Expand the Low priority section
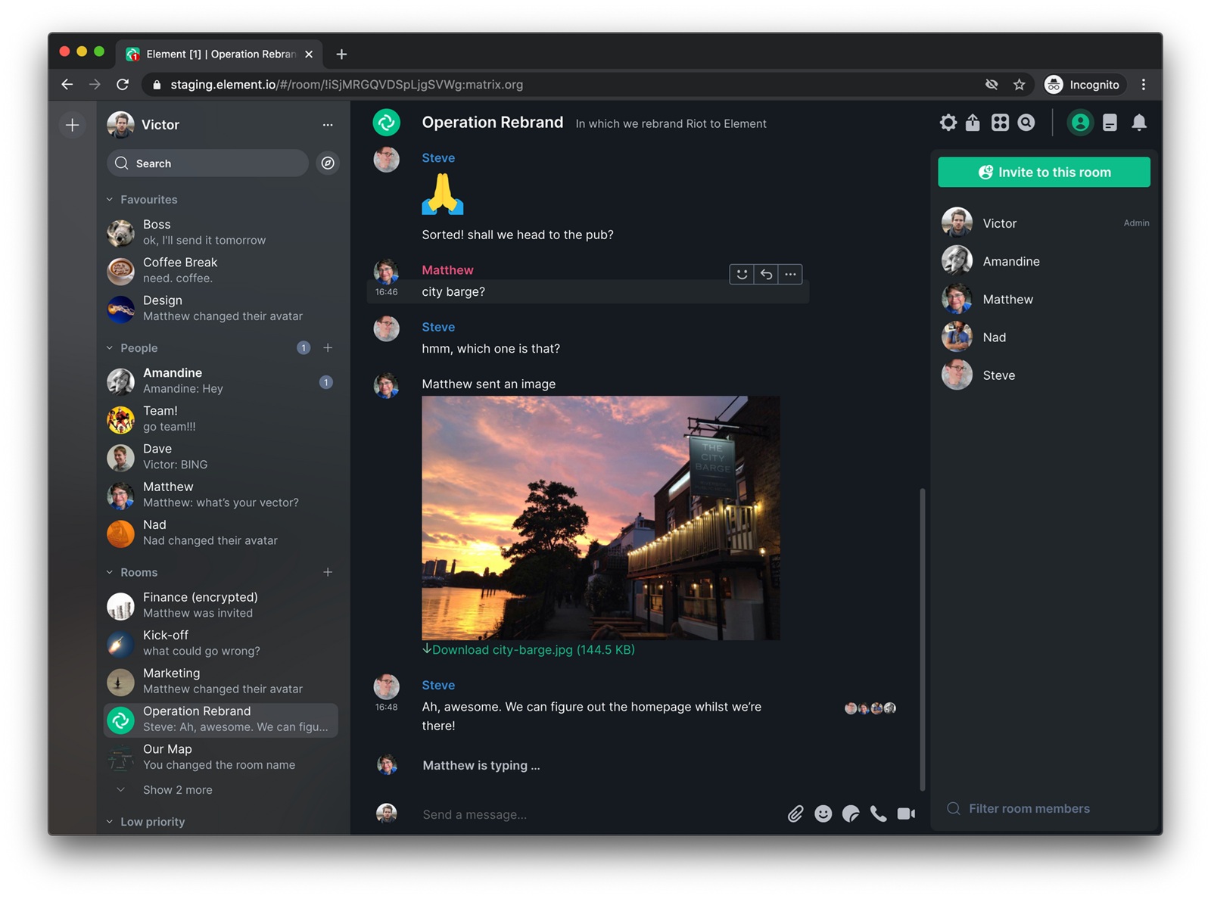1211x899 pixels. [x=110, y=821]
